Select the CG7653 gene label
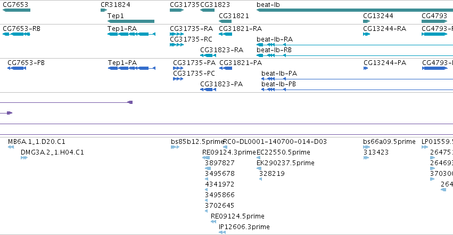The height and width of the screenshot is (235, 453). 15,5
